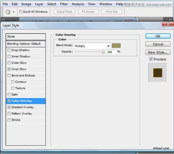Screen dimensions: 174x154
Task: Open the Window menu
Action: [x=106, y=4]
